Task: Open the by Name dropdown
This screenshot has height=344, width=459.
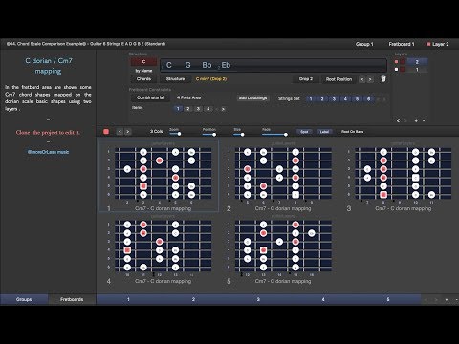Action: 143,71
